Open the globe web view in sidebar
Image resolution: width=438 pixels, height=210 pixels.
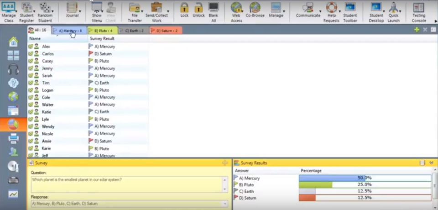pyautogui.click(x=13, y=97)
